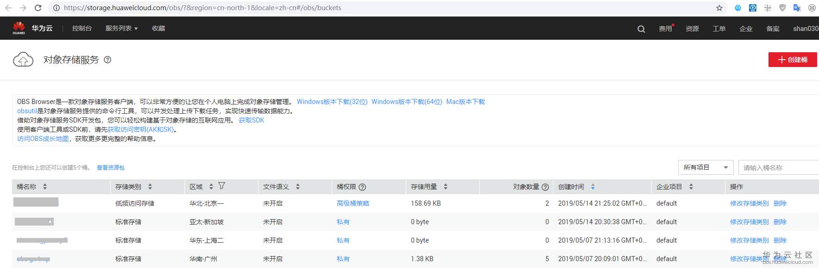Image resolution: width=819 pixels, height=269 pixels.
Task: Click 私有 in the 华东-上海二 row
Action: point(343,240)
